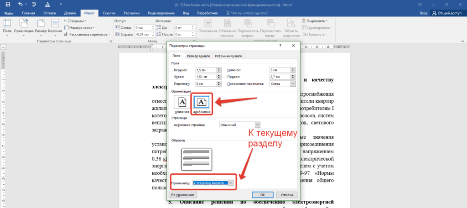Image resolution: width=467 pixels, height=208 pixels.
Task: Click the dialog help question mark
Action: 280,46
